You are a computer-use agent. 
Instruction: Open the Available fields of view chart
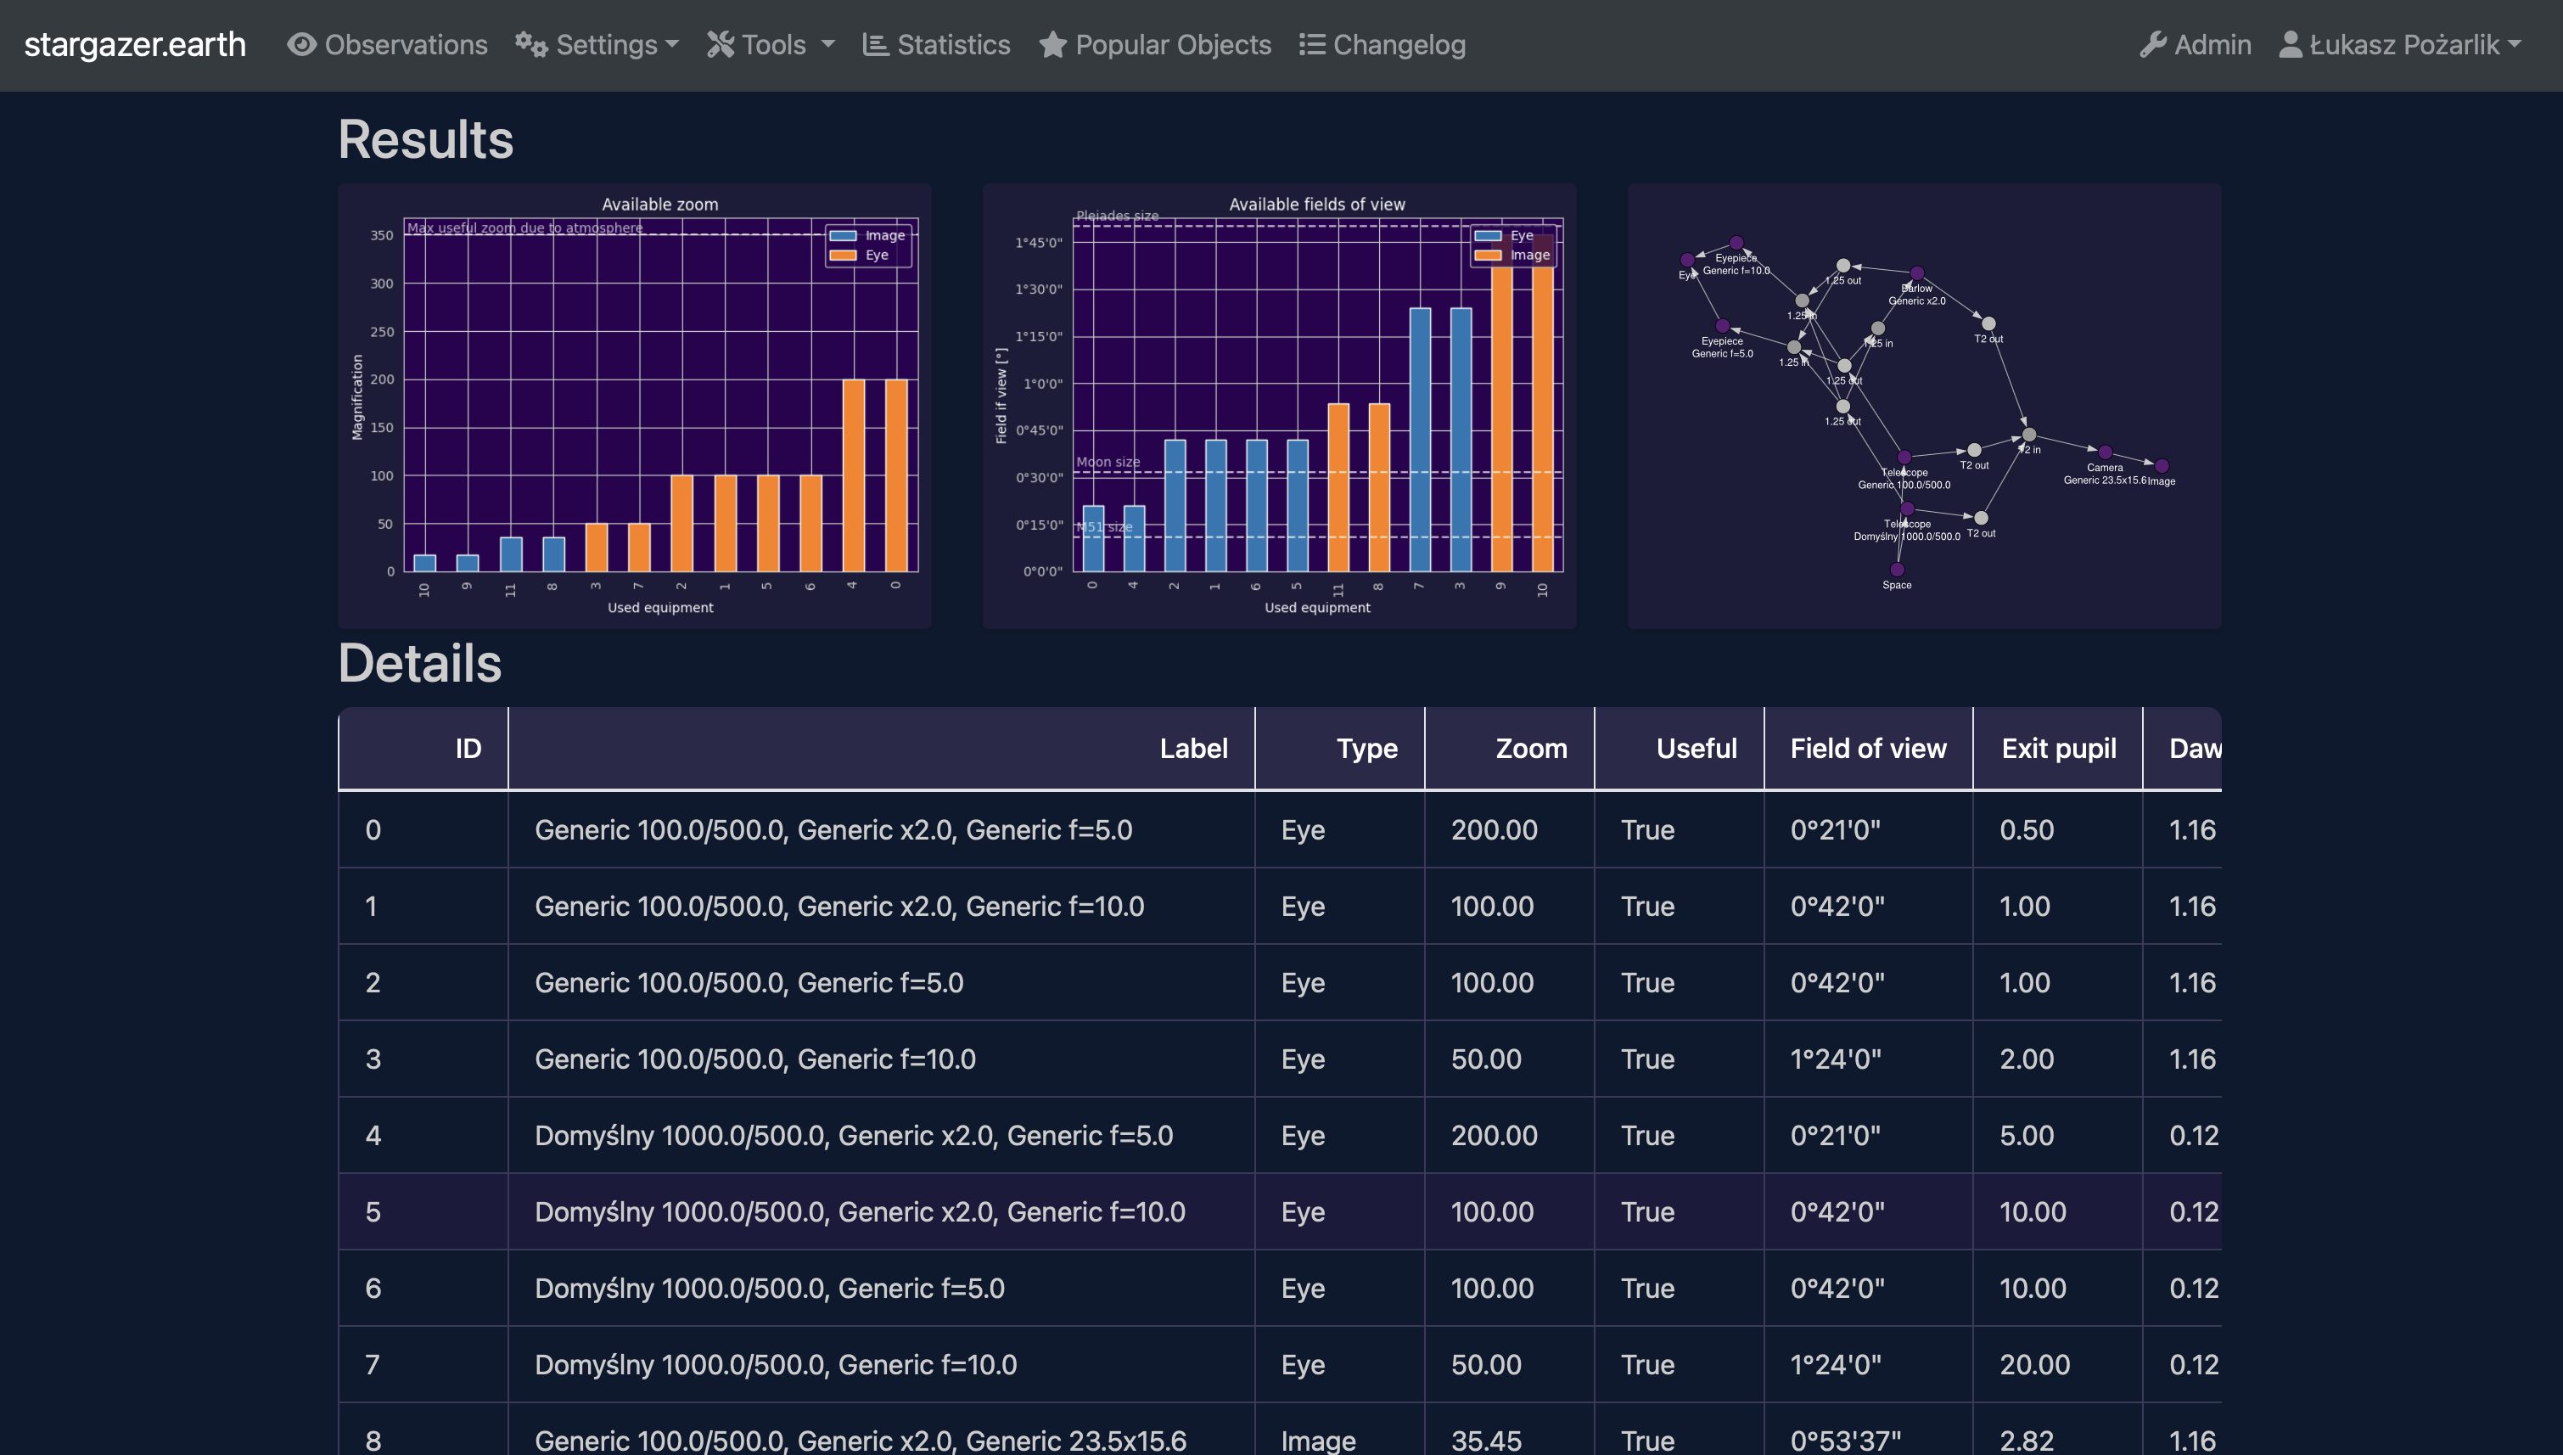(1278, 406)
